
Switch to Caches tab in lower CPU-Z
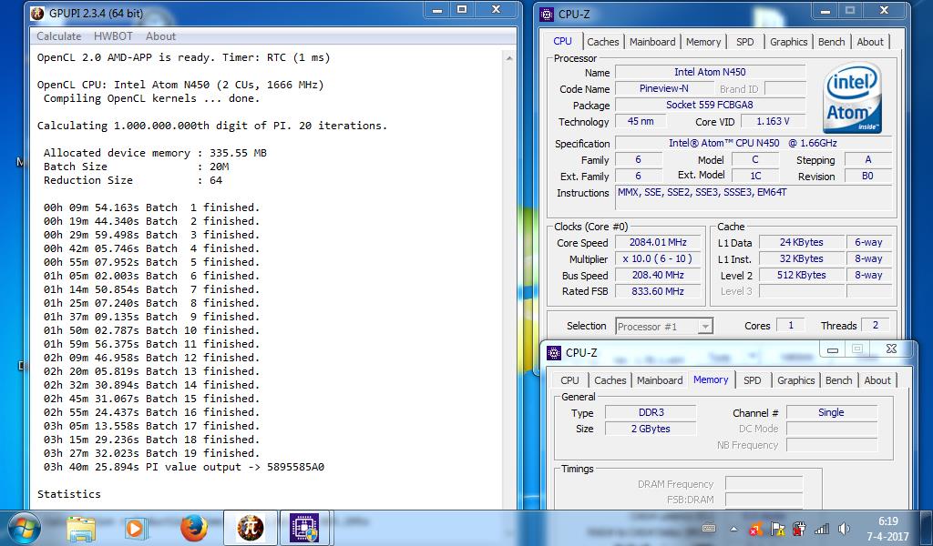(x=610, y=380)
